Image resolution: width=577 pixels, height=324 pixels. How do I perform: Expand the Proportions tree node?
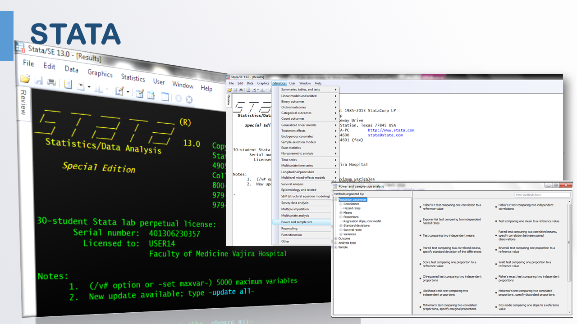coord(341,217)
